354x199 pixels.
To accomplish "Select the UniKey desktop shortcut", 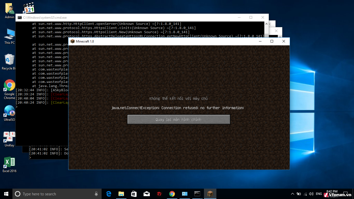I will coord(10,139).
